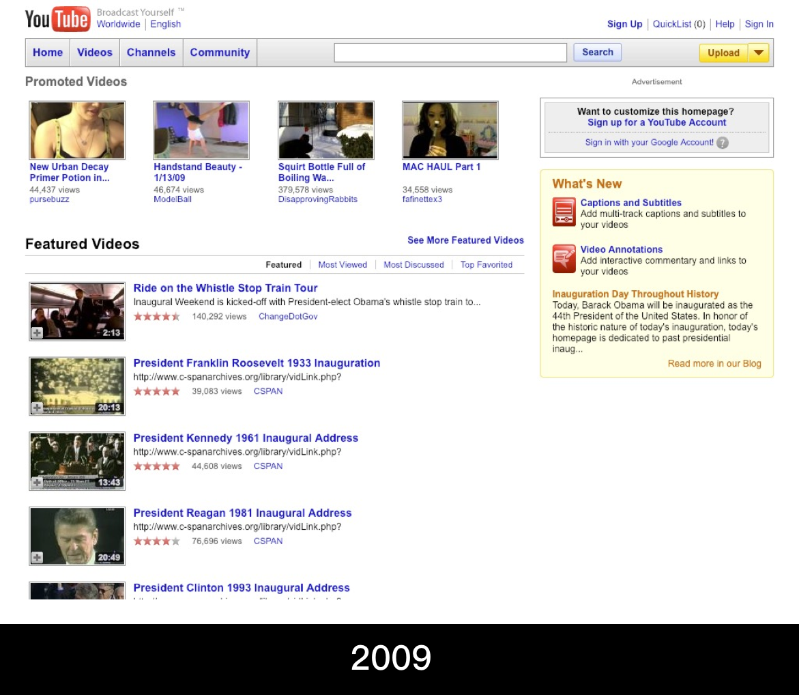Image resolution: width=799 pixels, height=695 pixels.
Task: Click Read more in our Blog
Action: [x=714, y=364]
